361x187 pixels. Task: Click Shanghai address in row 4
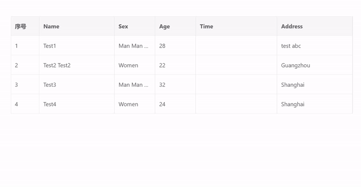[293, 104]
